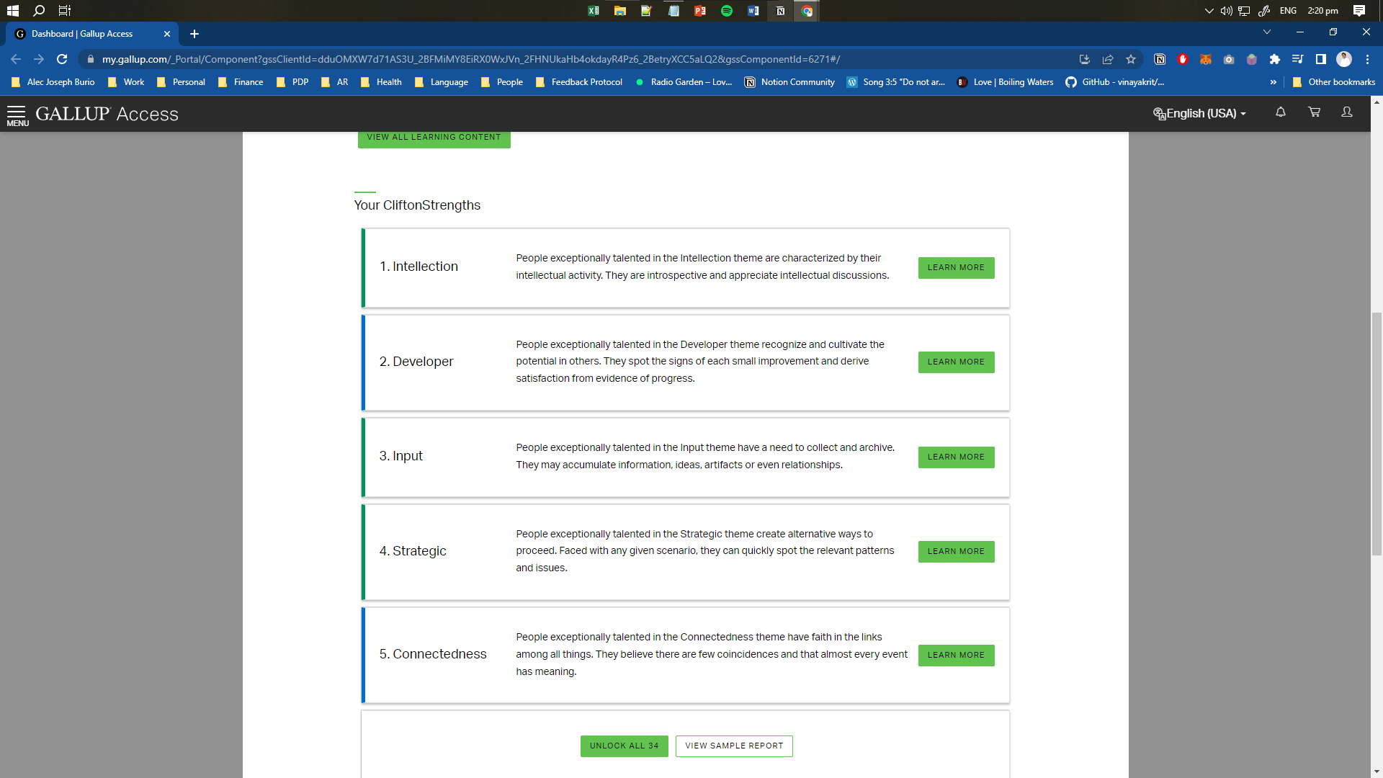The image size is (1383, 778).
Task: Open the tab search dropdown chevron
Action: pos(1267,32)
